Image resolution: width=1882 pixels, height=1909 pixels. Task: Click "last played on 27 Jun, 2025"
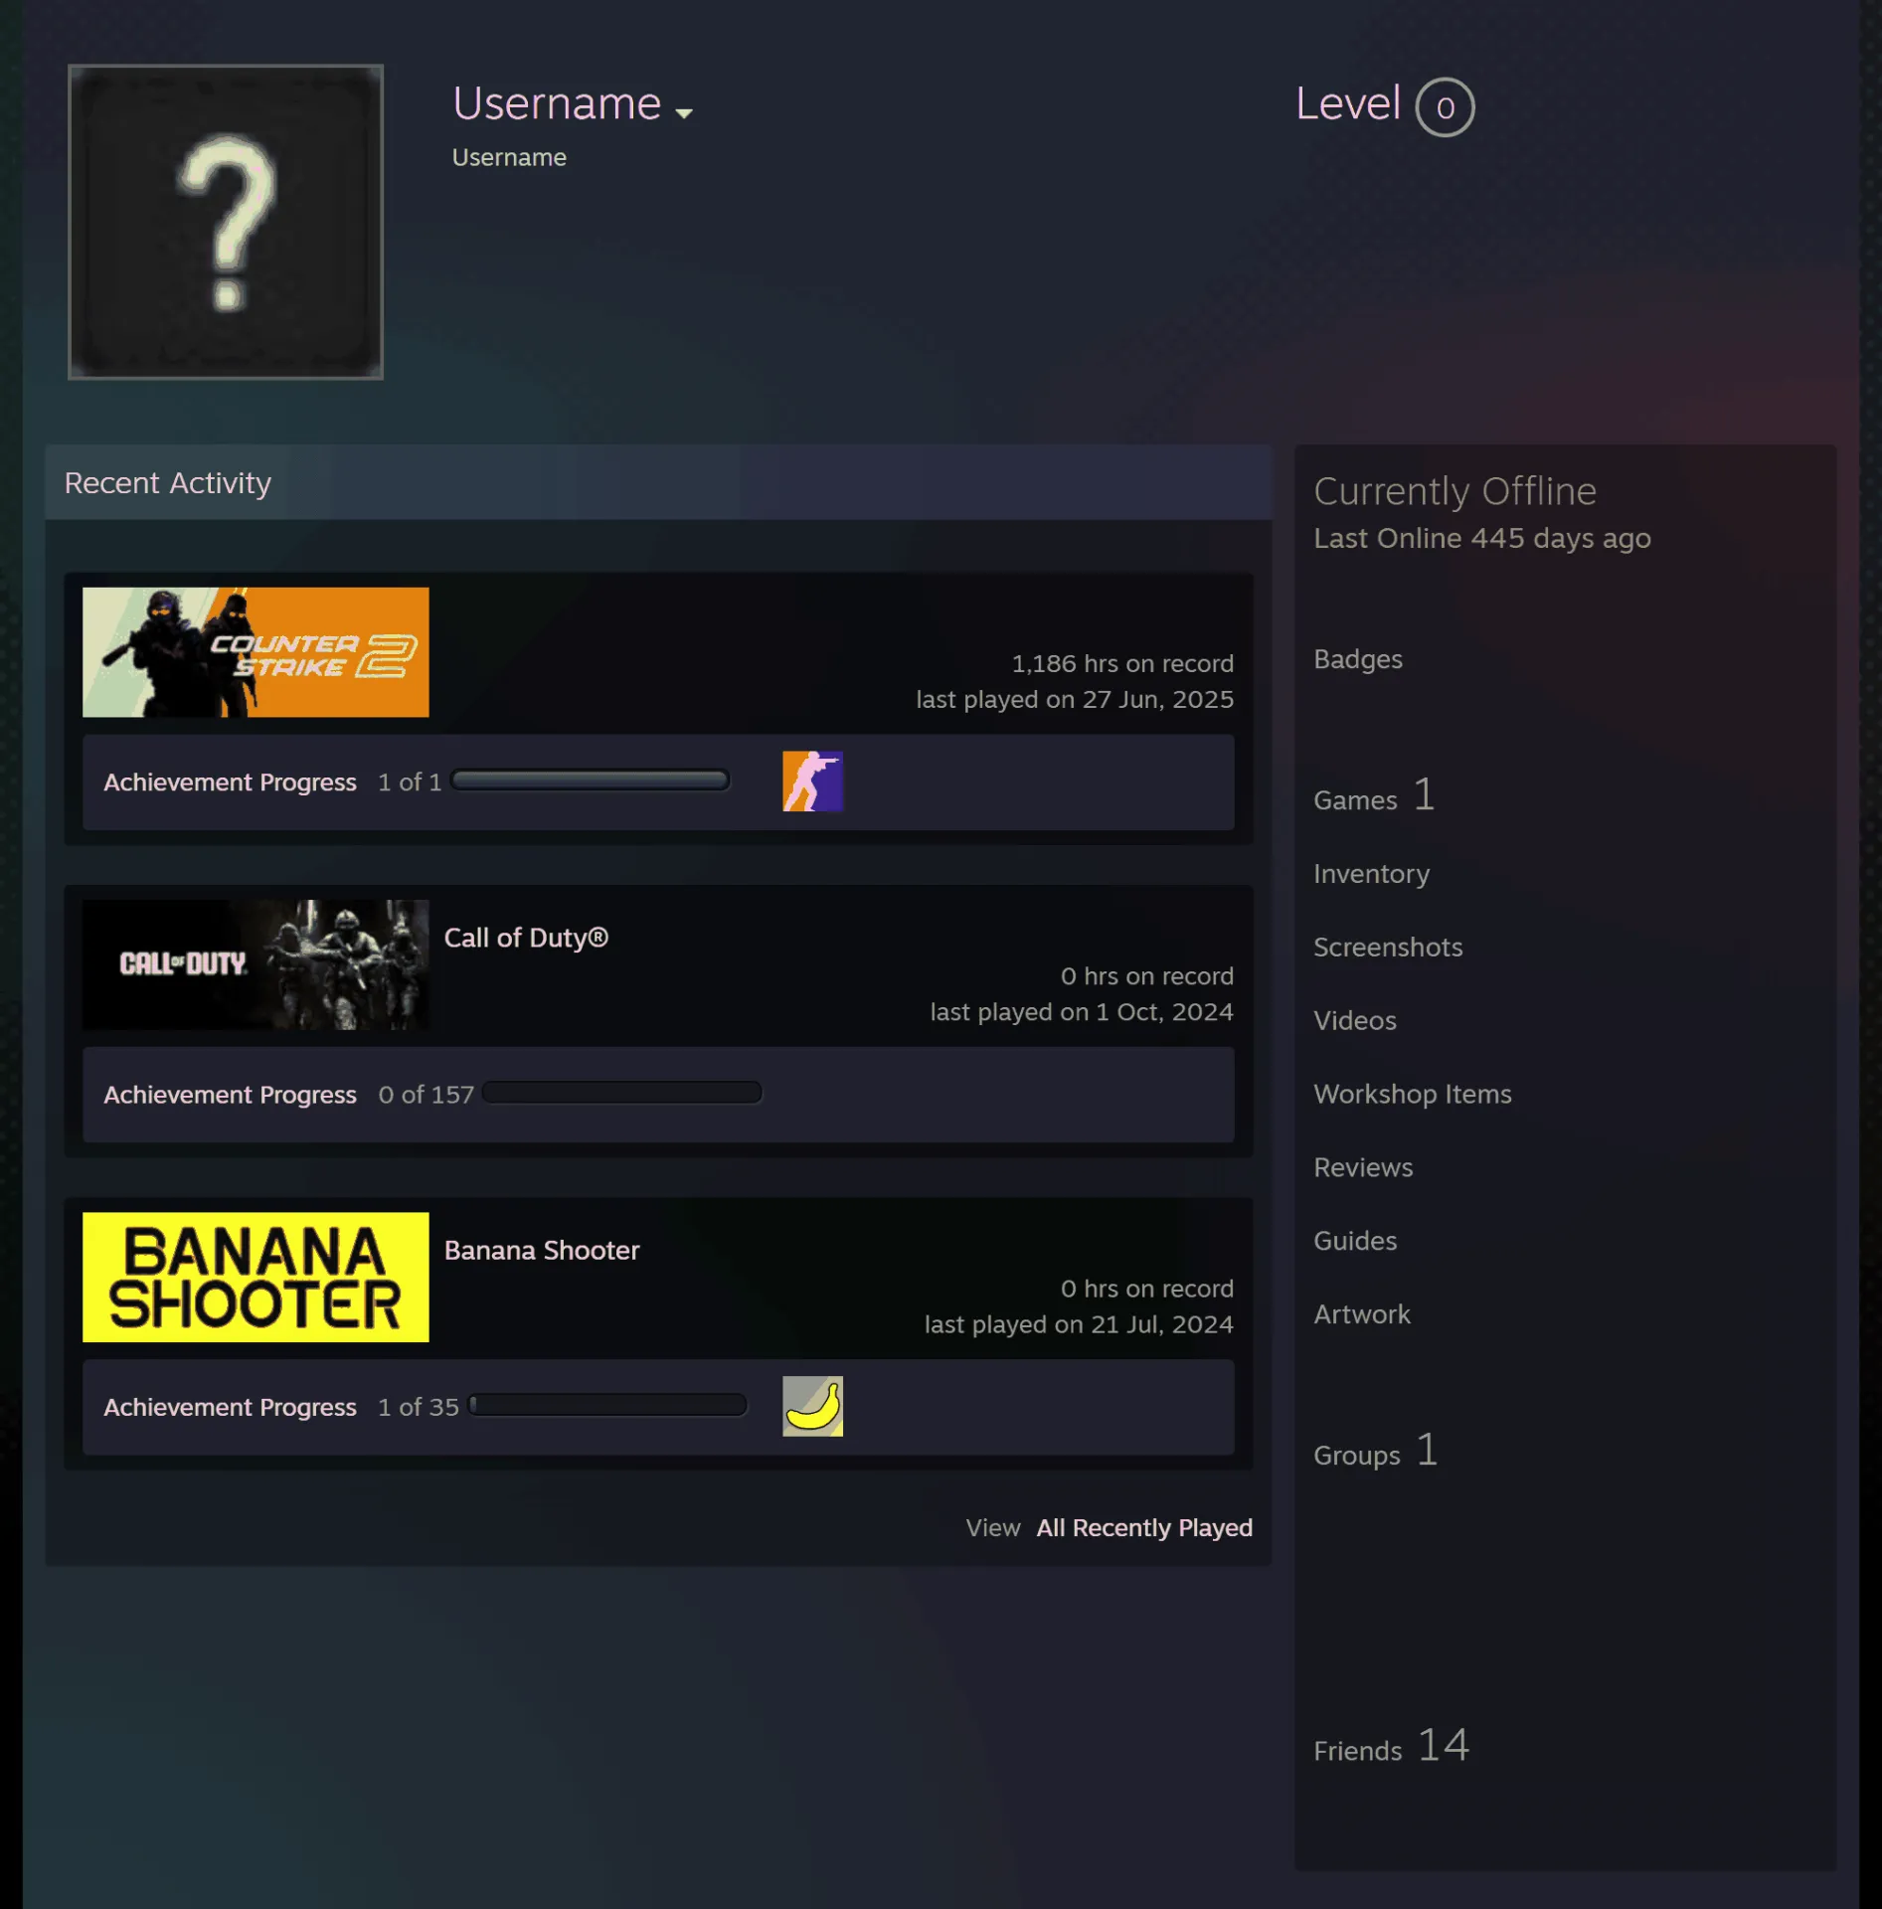pyautogui.click(x=1075, y=699)
